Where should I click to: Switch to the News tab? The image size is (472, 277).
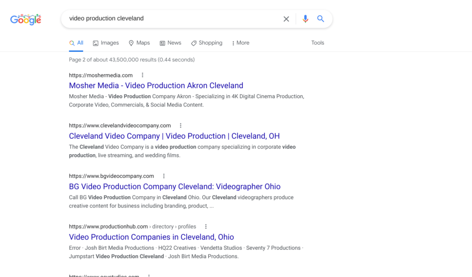[170, 43]
